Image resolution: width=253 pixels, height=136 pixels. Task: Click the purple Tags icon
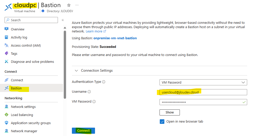(6, 53)
